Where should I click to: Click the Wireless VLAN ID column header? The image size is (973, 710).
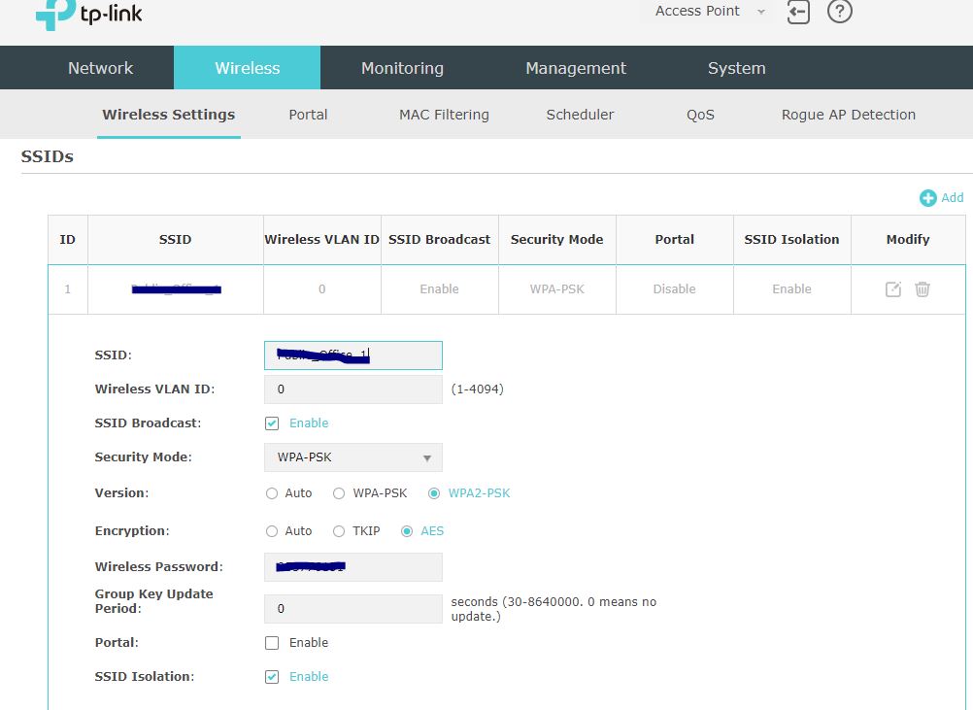pos(322,240)
